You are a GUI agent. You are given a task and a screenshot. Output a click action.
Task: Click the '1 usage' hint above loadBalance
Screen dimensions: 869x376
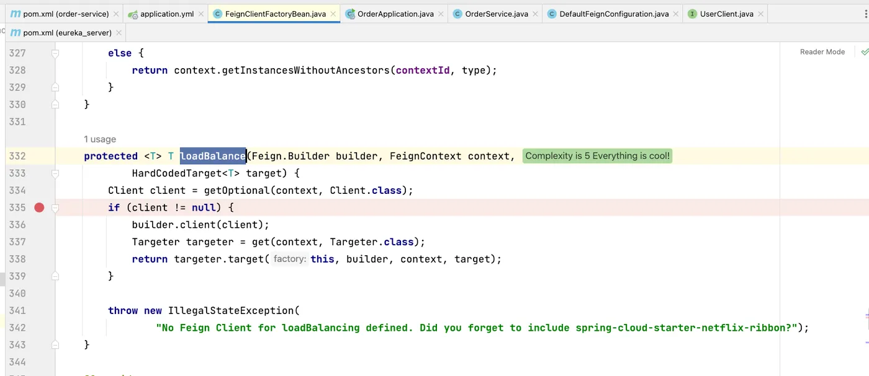coord(100,139)
